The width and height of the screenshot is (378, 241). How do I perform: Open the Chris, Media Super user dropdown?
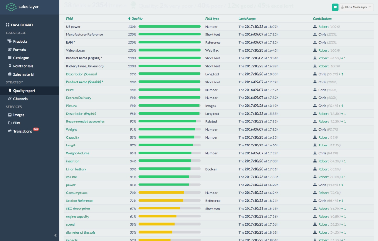pos(356,7)
